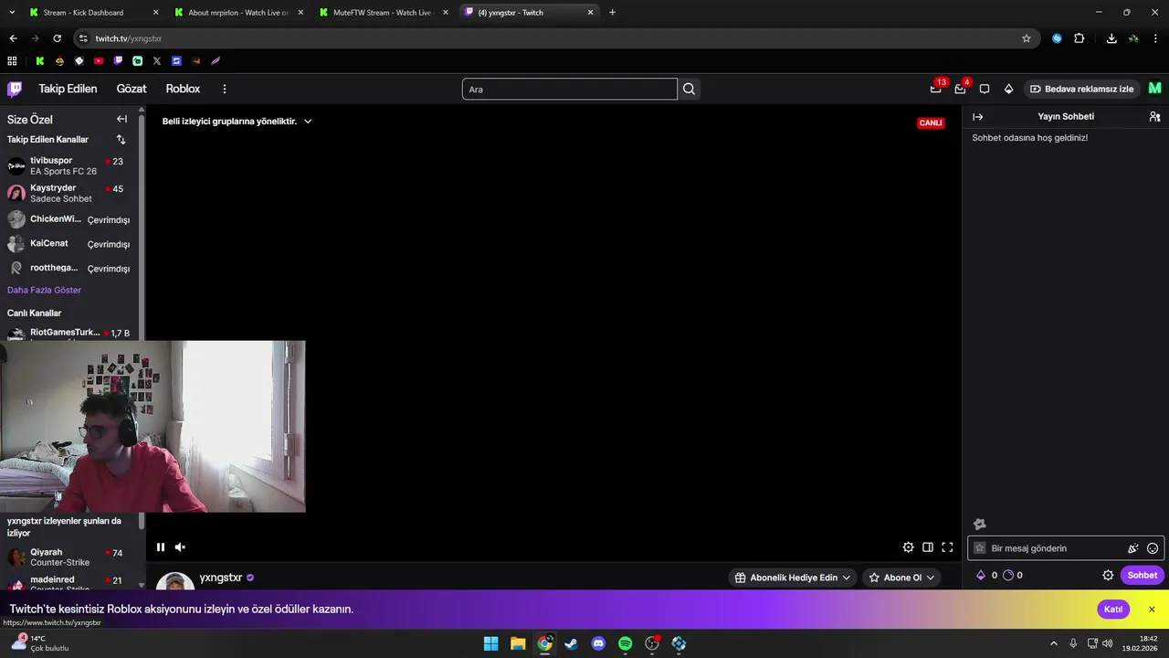Click the yxngstxr channel name
This screenshot has width=1169, height=658.
221,578
